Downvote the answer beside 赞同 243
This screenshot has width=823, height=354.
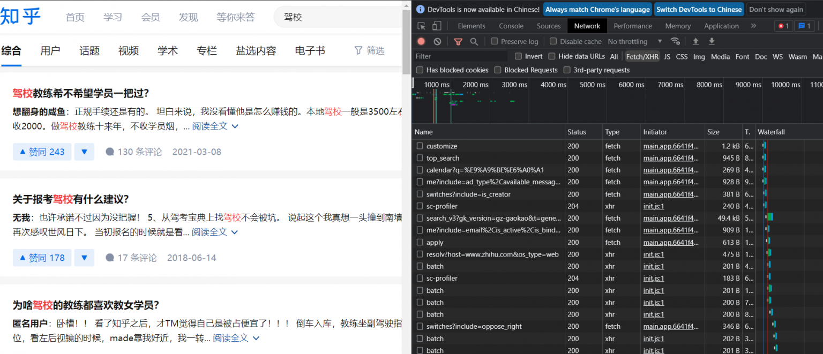pyautogui.click(x=84, y=152)
